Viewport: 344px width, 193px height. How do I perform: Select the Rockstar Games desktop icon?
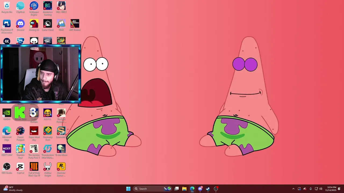(x=61, y=170)
